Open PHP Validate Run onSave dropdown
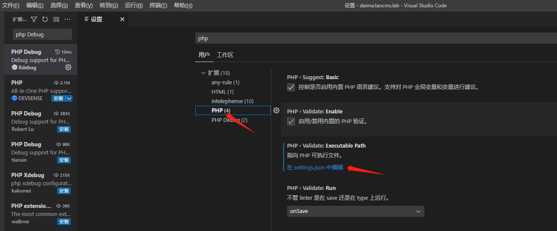The height and width of the screenshot is (231, 557). click(355, 211)
